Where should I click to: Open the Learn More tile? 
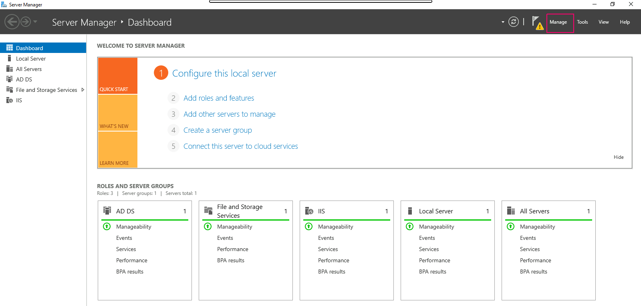[x=118, y=149]
